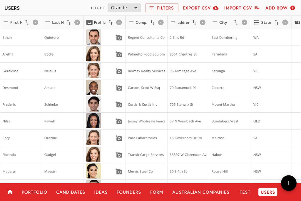Sort the Last Name column

(69, 22)
